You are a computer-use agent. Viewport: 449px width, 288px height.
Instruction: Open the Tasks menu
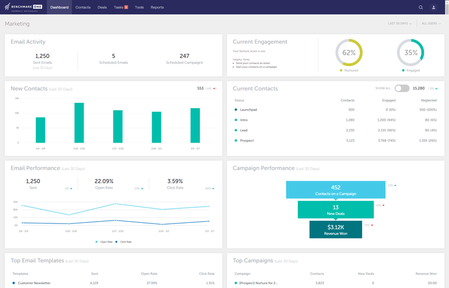(x=118, y=7)
